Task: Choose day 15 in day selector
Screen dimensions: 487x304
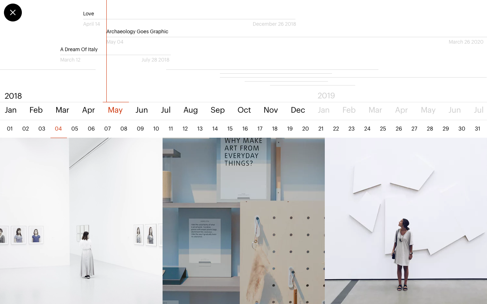Action: 230,129
